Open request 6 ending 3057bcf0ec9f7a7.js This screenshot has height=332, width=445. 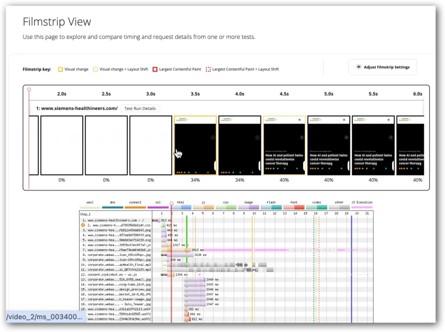pyautogui.click(x=116, y=245)
